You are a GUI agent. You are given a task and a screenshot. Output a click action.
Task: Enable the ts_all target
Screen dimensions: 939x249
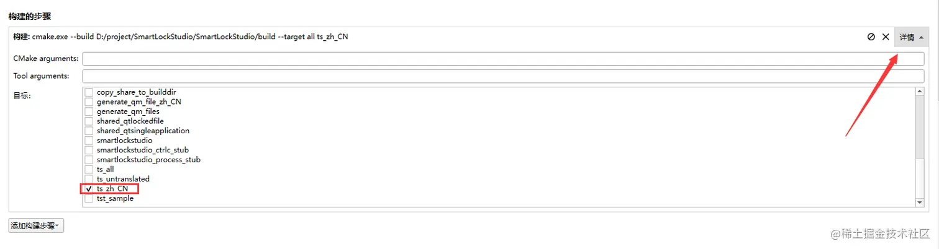[x=89, y=169]
